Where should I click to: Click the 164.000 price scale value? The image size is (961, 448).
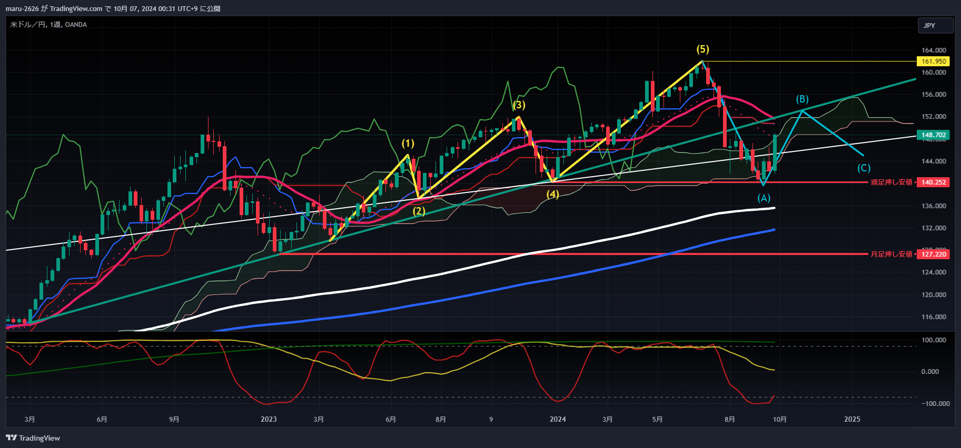coord(934,50)
